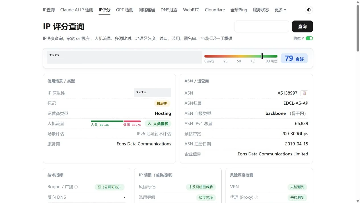Disable the 隐藏IP toggle switch

pyautogui.click(x=309, y=38)
